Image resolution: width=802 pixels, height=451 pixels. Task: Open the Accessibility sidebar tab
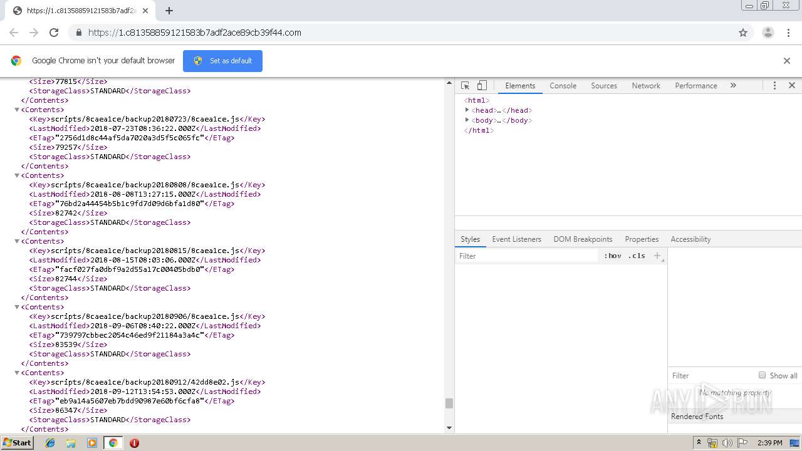(x=690, y=239)
